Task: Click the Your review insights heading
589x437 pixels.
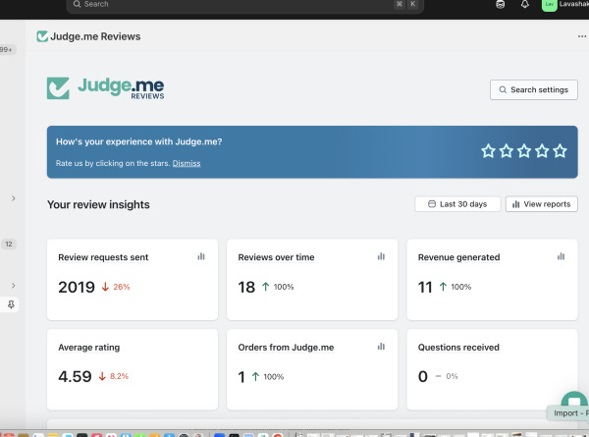Action: click(98, 205)
